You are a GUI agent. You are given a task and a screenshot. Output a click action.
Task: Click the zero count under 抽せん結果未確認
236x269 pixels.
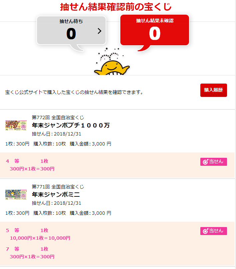pyautogui.click(x=155, y=33)
